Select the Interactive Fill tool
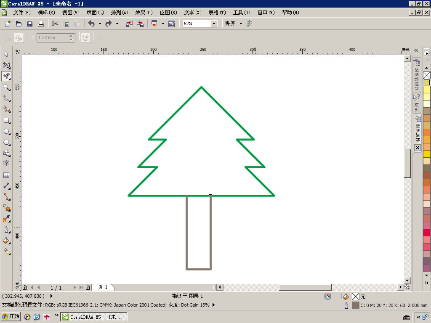The width and height of the screenshot is (431, 323). coord(6,252)
